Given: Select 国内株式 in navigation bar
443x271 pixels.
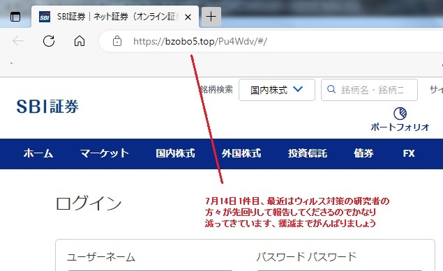Looking at the screenshot, I should [x=175, y=153].
